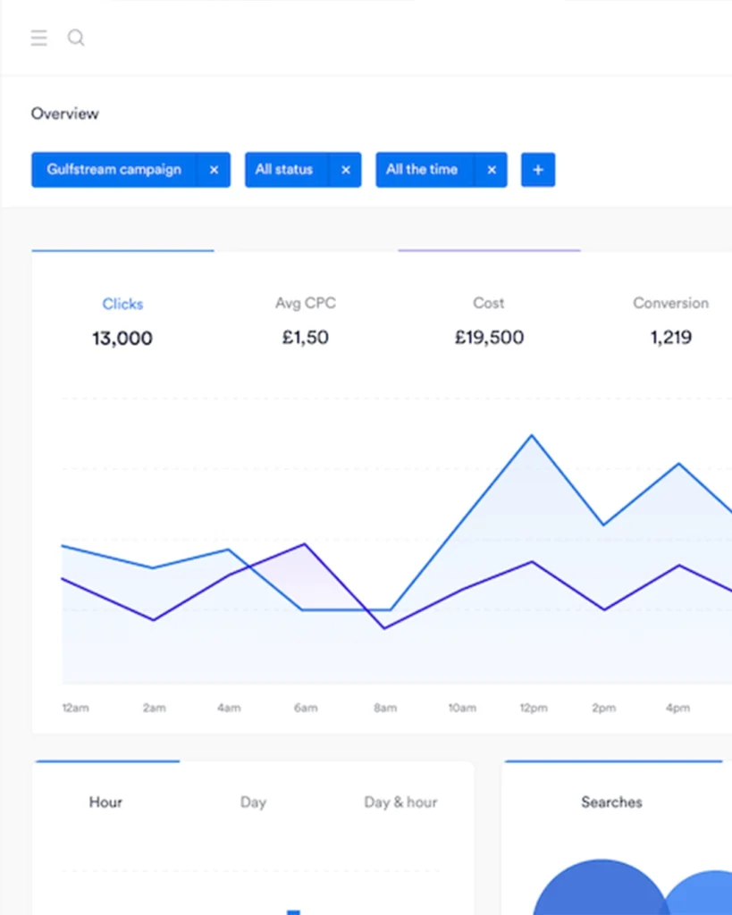Image resolution: width=732 pixels, height=915 pixels.
Task: Click the Searches panel heading
Action: pos(611,802)
